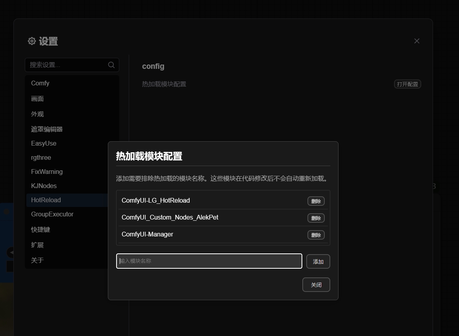Open the GroupExecutor settings category

pyautogui.click(x=67, y=214)
